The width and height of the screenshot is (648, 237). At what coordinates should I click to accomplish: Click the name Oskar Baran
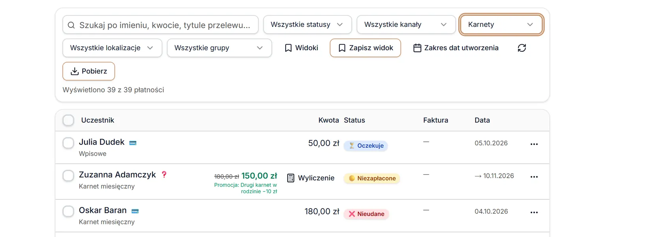point(103,210)
